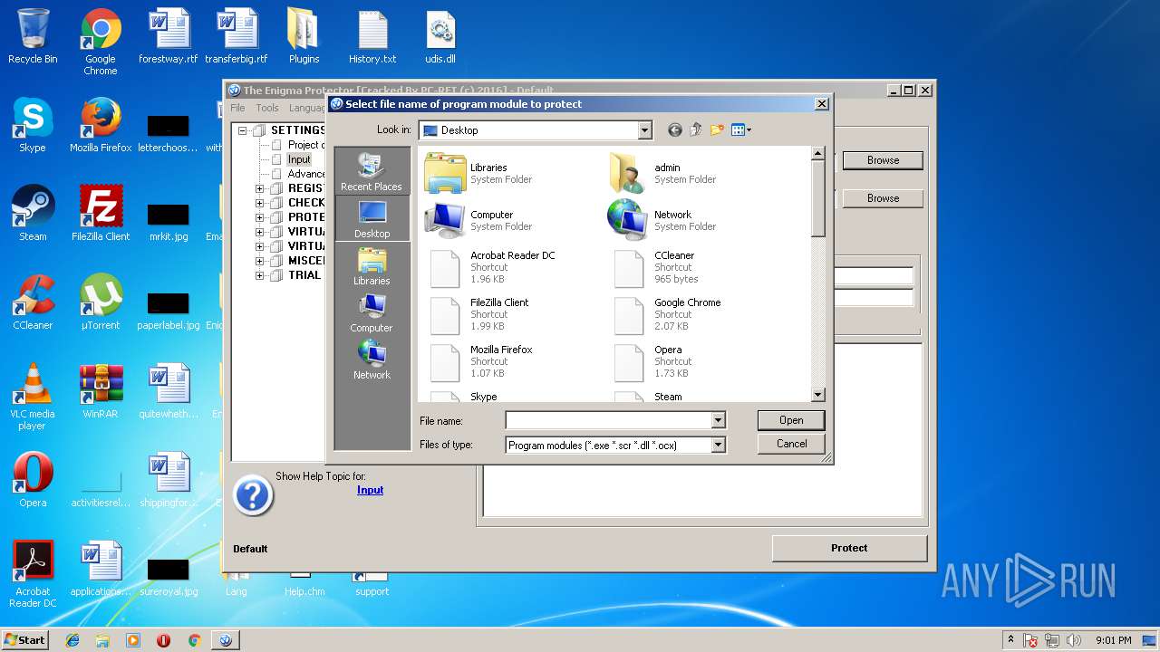Screen dimensions: 1160x652
Task: Select the Advanced tree item
Action: [306, 174]
